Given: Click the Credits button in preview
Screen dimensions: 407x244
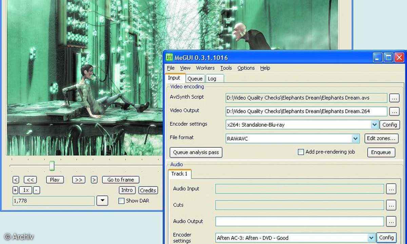Looking at the screenshot, I should 148,190.
